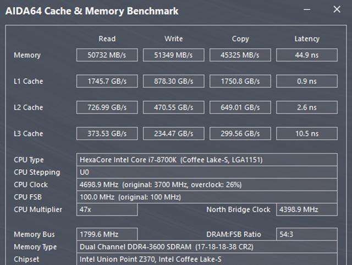Viewport: 352px width, 265px height.
Task: Click the Memory Copy 45325 MB/s value
Action: click(240, 55)
